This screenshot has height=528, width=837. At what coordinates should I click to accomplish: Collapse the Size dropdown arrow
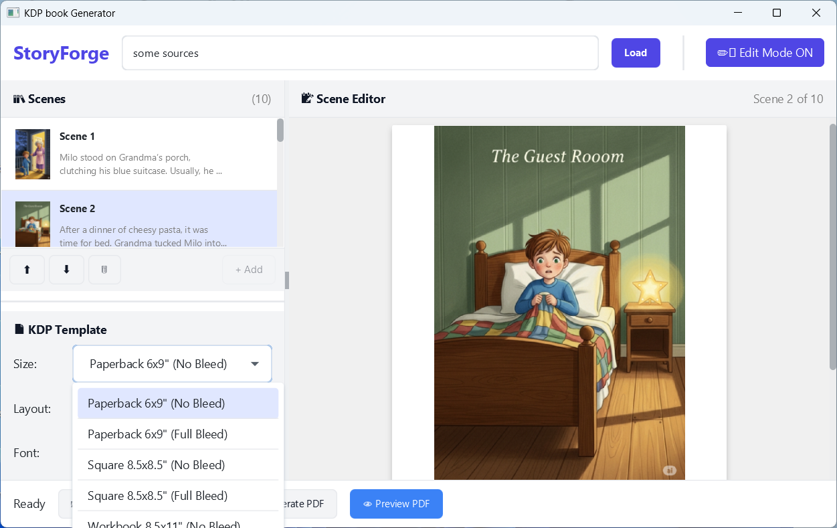(x=254, y=363)
